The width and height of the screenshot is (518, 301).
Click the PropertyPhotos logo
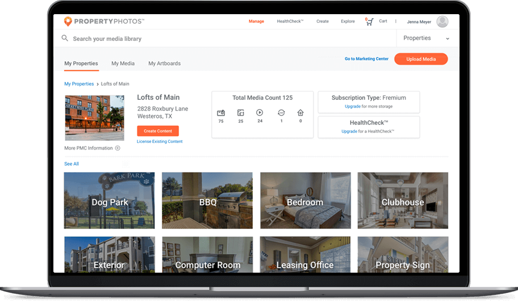tap(104, 22)
